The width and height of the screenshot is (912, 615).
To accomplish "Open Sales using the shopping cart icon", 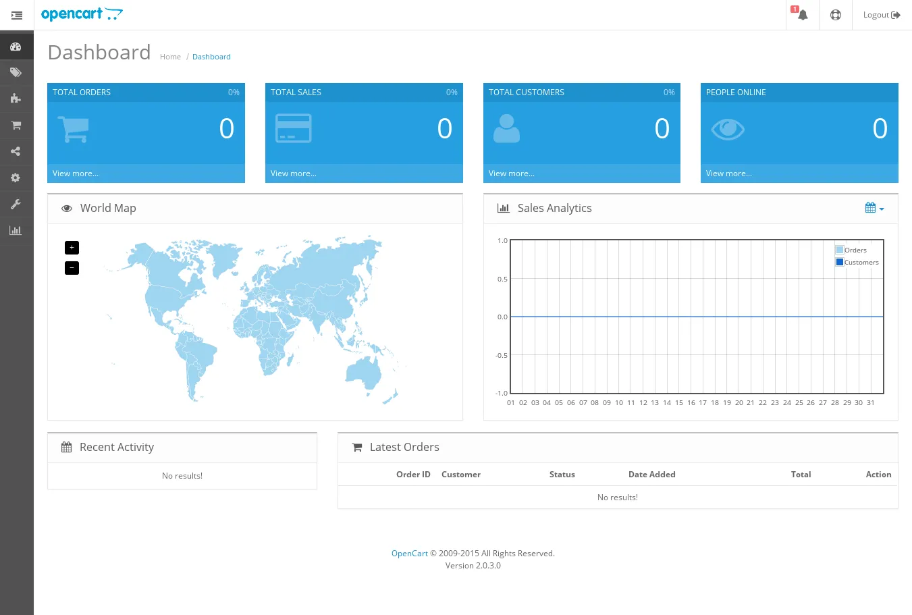I will (16, 125).
